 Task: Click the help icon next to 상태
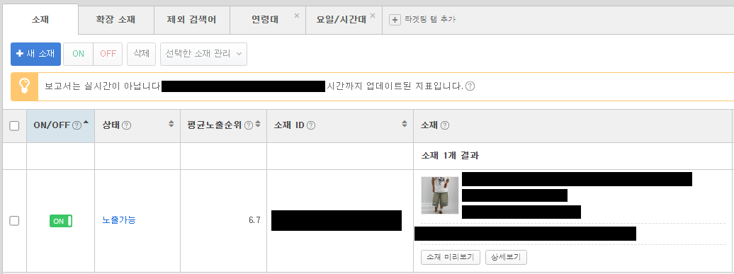pyautogui.click(x=126, y=125)
